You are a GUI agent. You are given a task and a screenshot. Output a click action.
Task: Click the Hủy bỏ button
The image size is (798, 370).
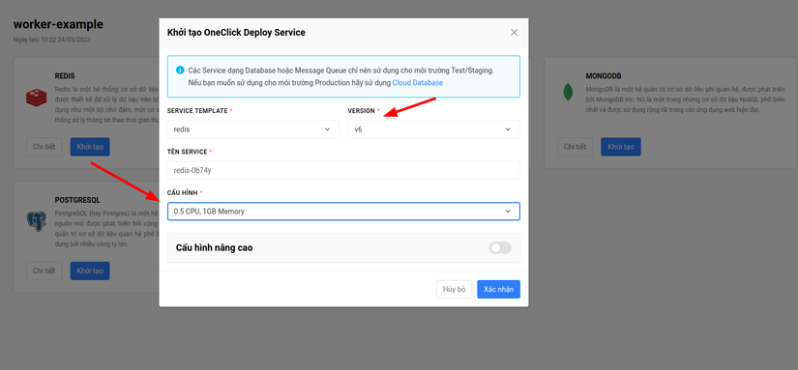tap(455, 289)
